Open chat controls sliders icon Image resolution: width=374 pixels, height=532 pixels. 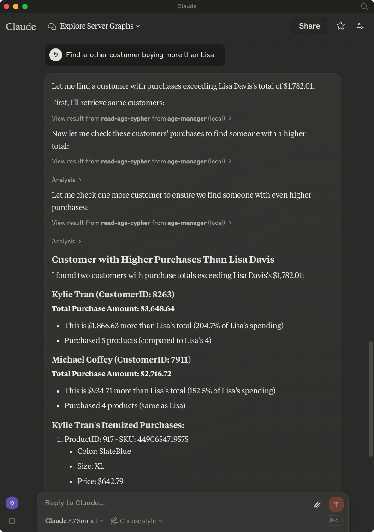(x=360, y=26)
